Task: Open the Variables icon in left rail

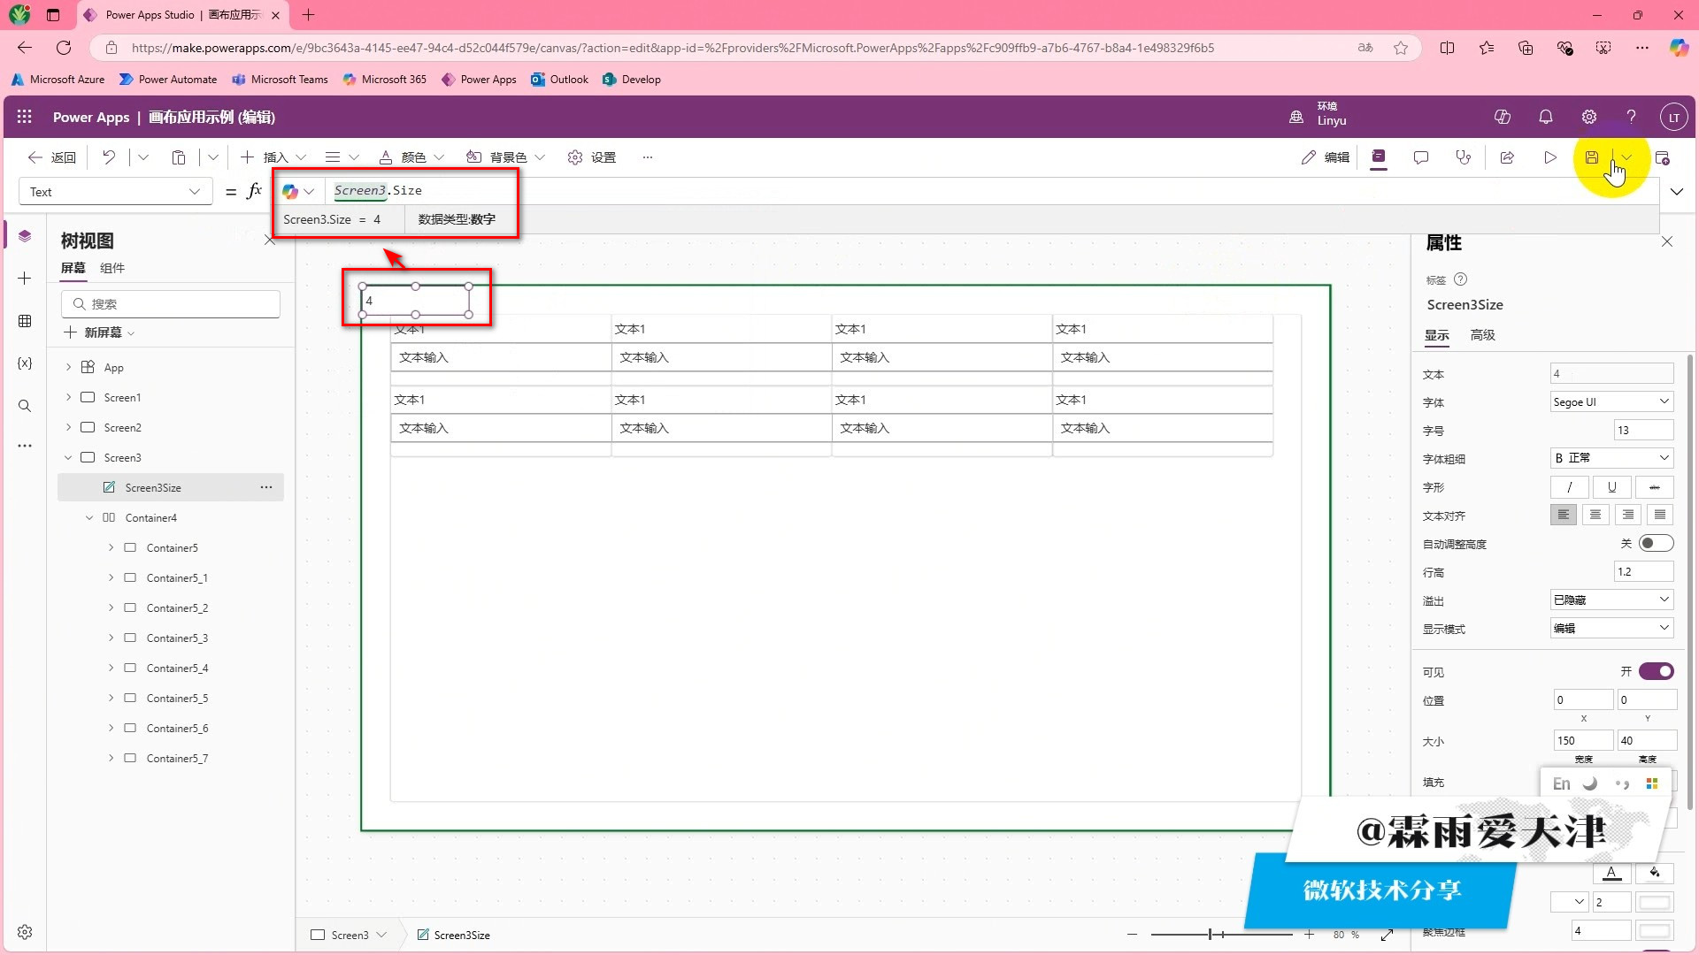Action: (x=25, y=363)
